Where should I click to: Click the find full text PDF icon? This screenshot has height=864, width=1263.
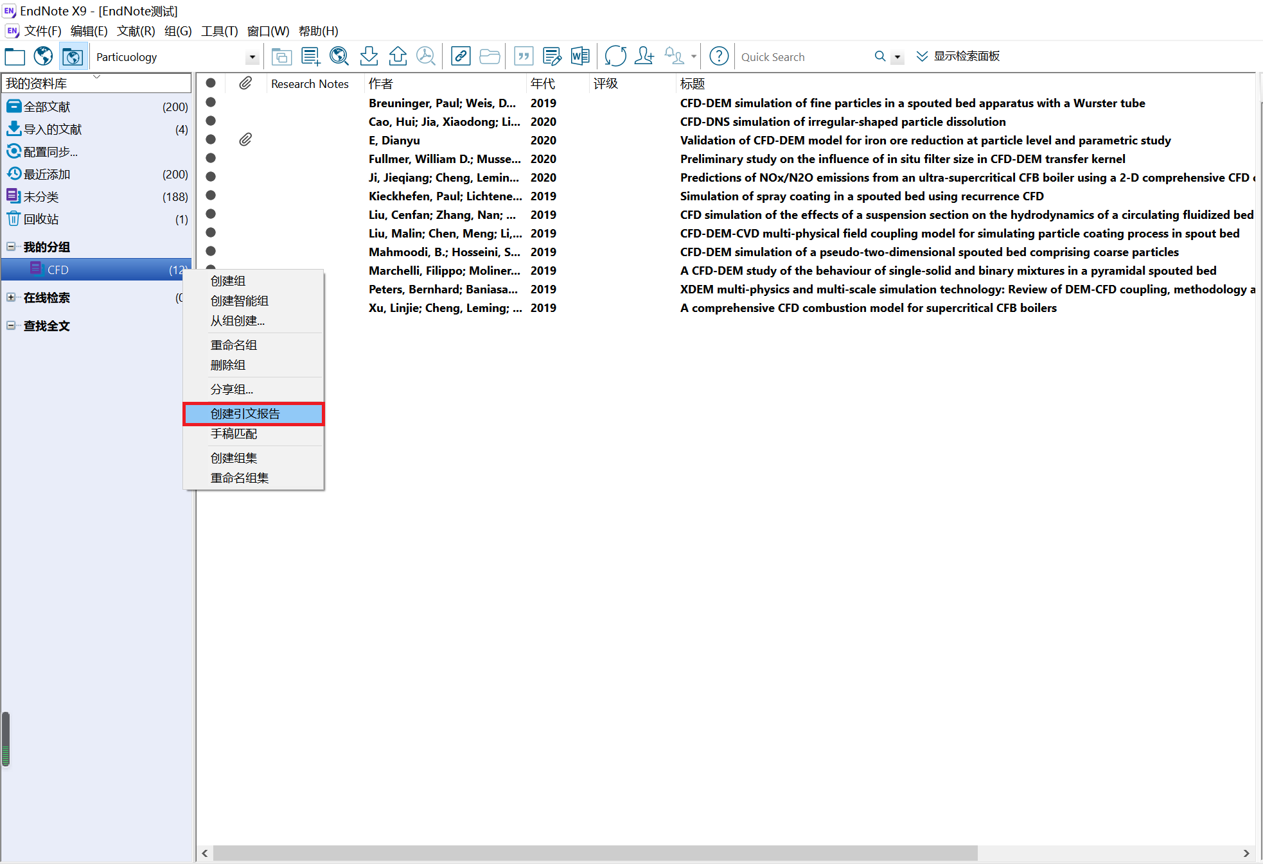[425, 56]
